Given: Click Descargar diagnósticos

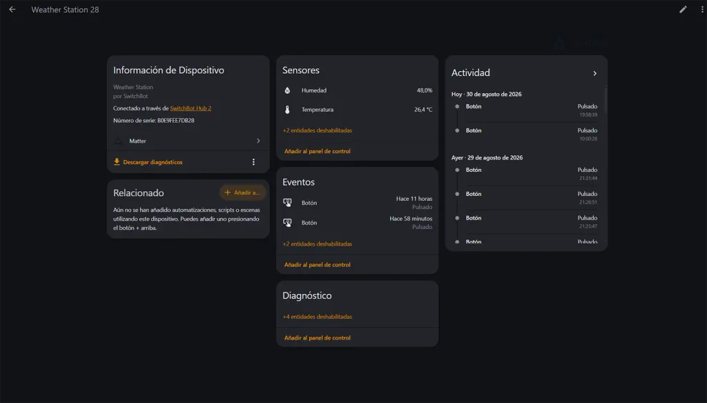Looking at the screenshot, I should click(153, 162).
